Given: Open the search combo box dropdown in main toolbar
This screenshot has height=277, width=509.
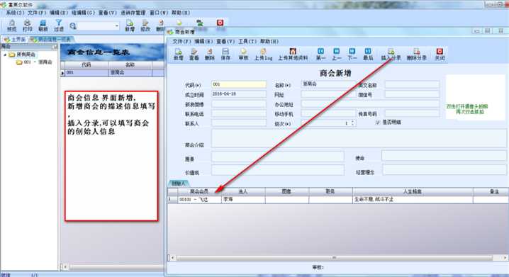Looking at the screenshot, I should pos(117,26).
